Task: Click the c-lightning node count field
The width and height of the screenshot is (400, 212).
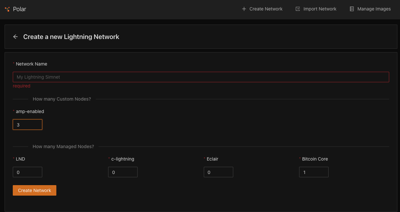Action: pos(123,172)
